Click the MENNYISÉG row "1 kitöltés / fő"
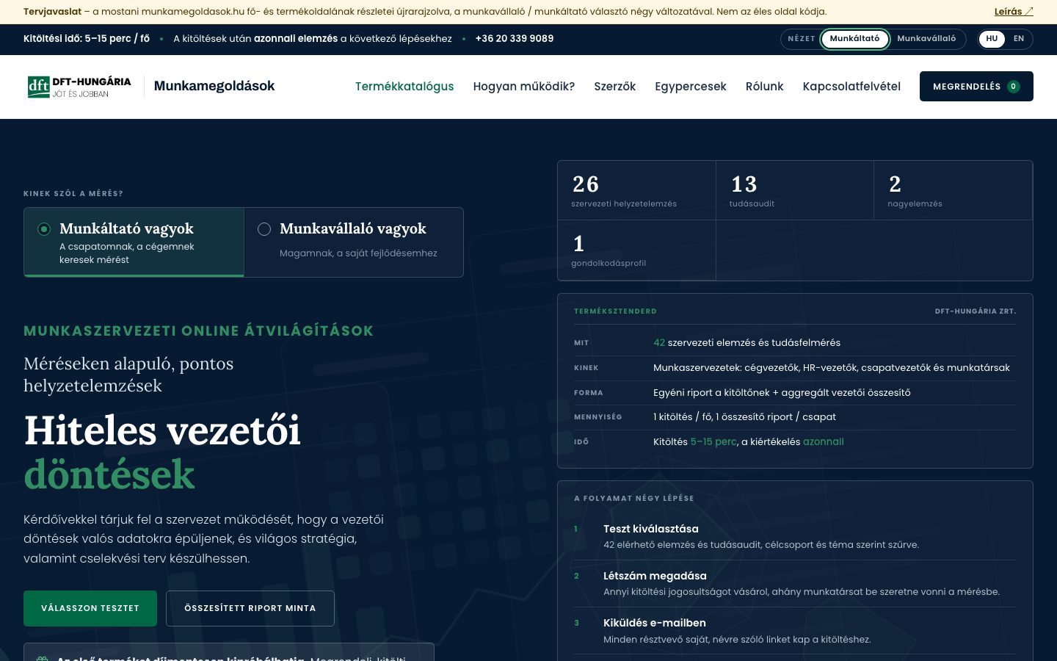The height and width of the screenshot is (661, 1057). point(795,417)
